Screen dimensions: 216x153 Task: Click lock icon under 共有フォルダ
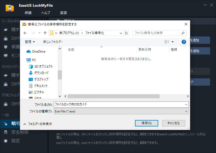6,104
